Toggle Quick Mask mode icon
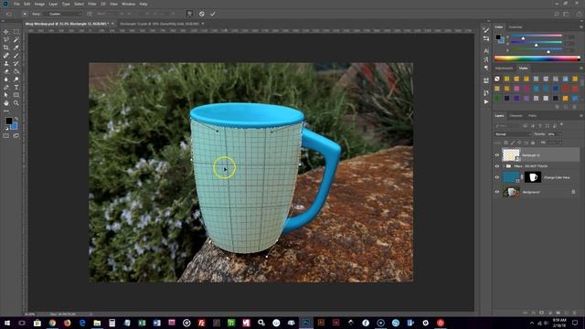The width and height of the screenshot is (585, 329). pos(6,136)
